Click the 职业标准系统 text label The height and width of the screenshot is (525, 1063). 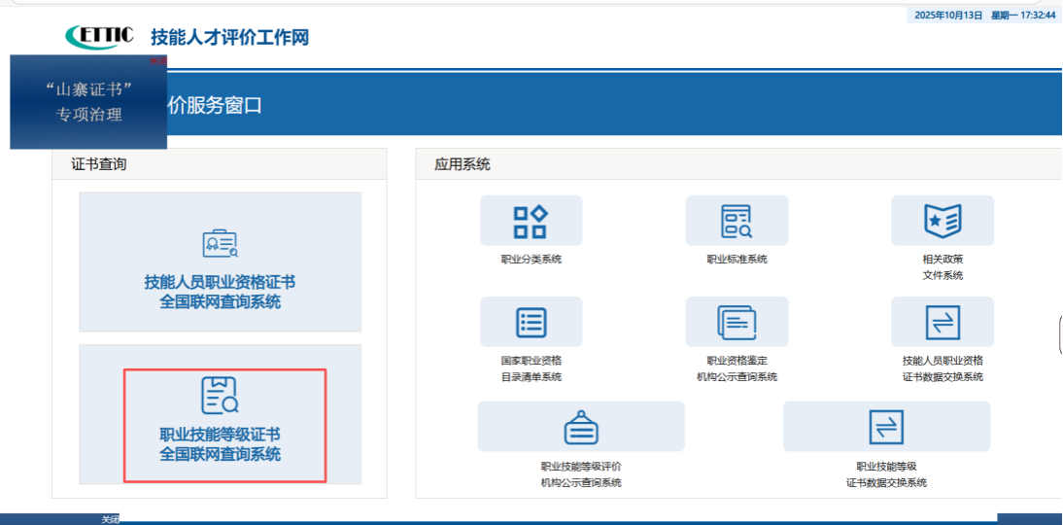pos(737,260)
